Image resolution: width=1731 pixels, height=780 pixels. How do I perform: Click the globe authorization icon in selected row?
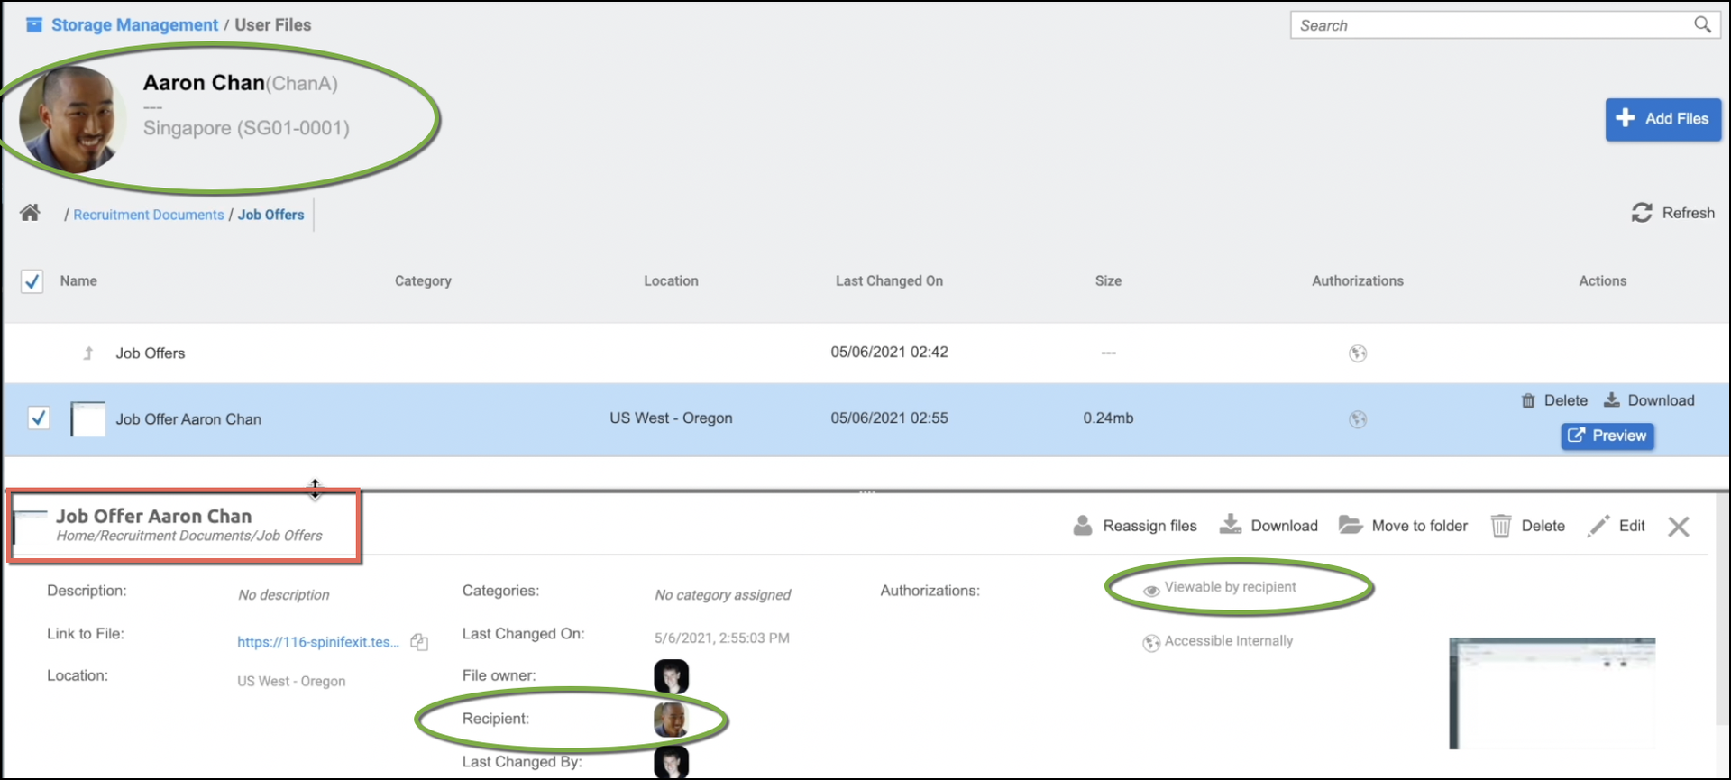coord(1357,419)
